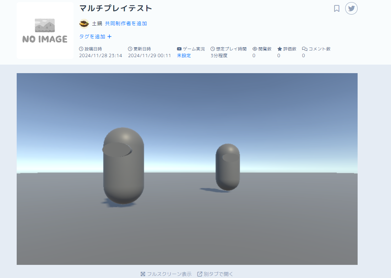Click the YouTube ゲーム実況 icon
Image resolution: width=391 pixels, height=278 pixels.
[179, 49]
